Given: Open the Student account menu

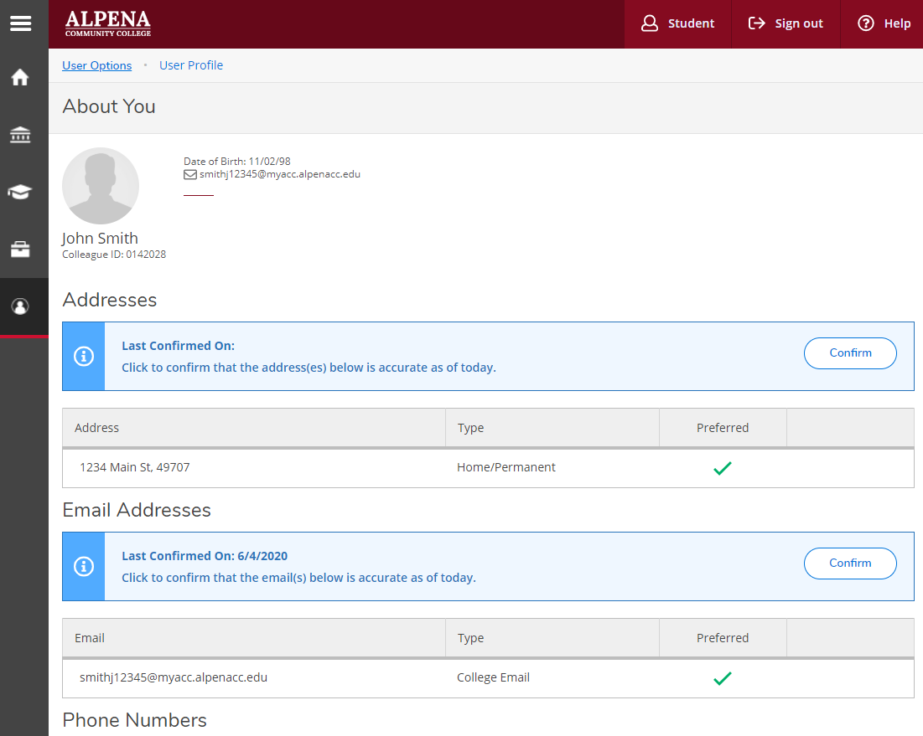Looking at the screenshot, I should pyautogui.click(x=677, y=23).
